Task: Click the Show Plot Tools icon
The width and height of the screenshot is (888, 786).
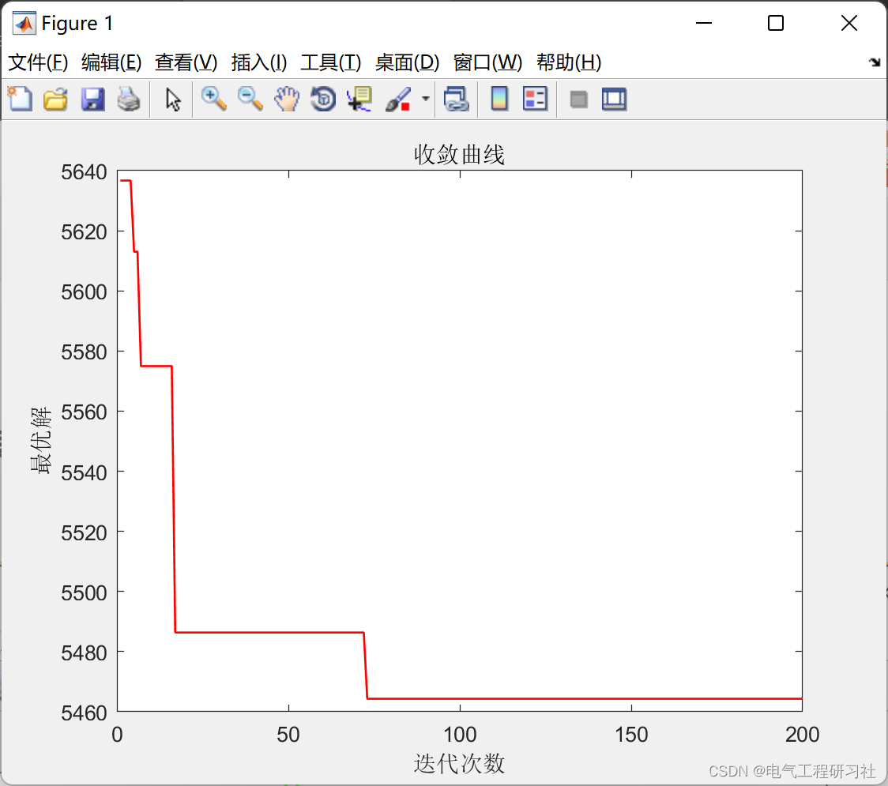Action: [x=614, y=99]
